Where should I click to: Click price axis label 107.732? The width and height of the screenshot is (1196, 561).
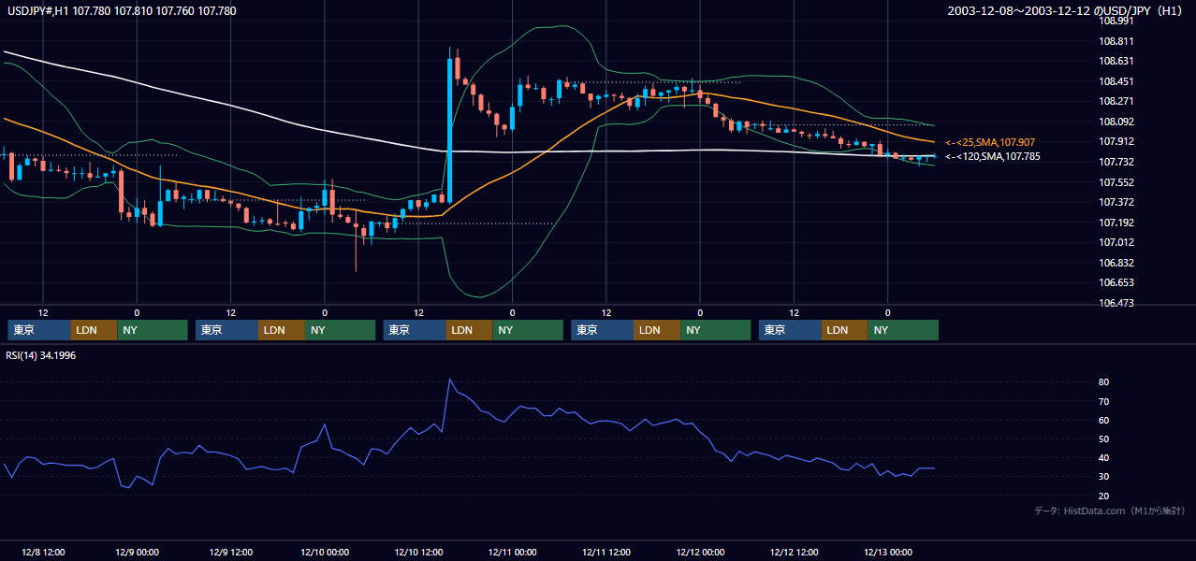[1116, 162]
